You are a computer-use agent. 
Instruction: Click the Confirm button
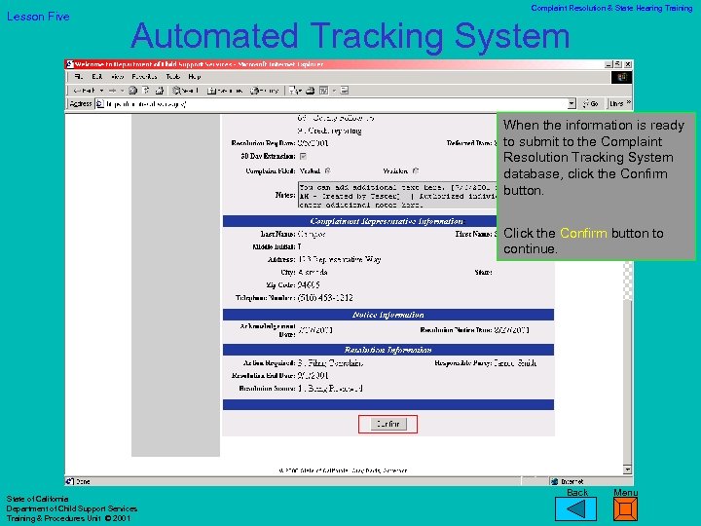[388, 424]
